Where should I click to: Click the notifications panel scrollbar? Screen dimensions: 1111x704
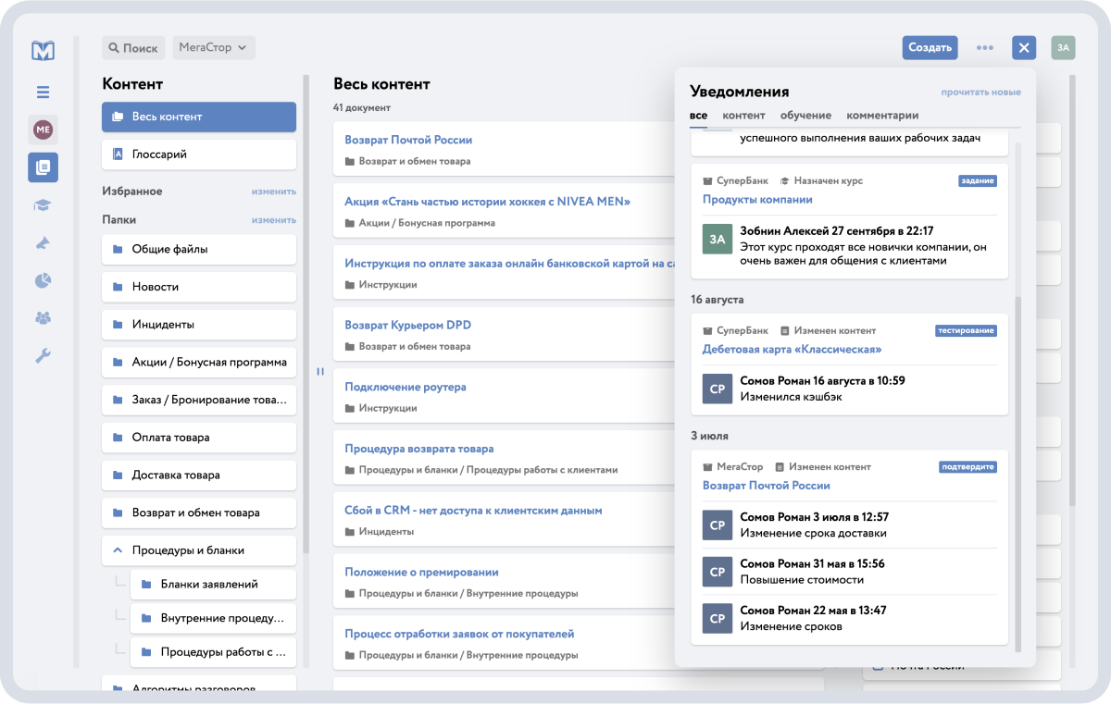click(x=1017, y=472)
